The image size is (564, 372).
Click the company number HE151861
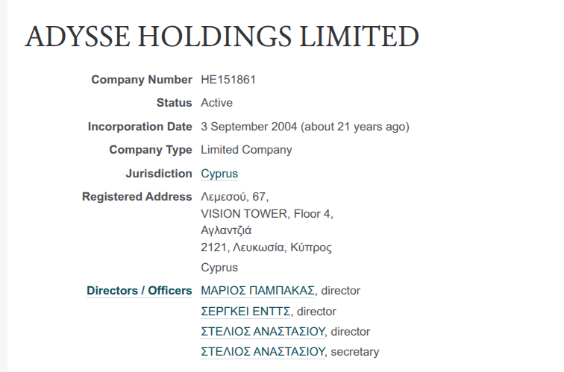(x=228, y=80)
